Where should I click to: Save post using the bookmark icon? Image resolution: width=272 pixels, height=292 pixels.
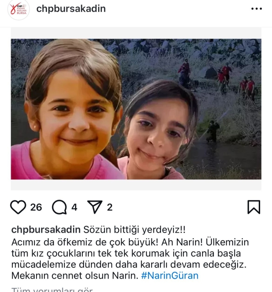click(254, 207)
